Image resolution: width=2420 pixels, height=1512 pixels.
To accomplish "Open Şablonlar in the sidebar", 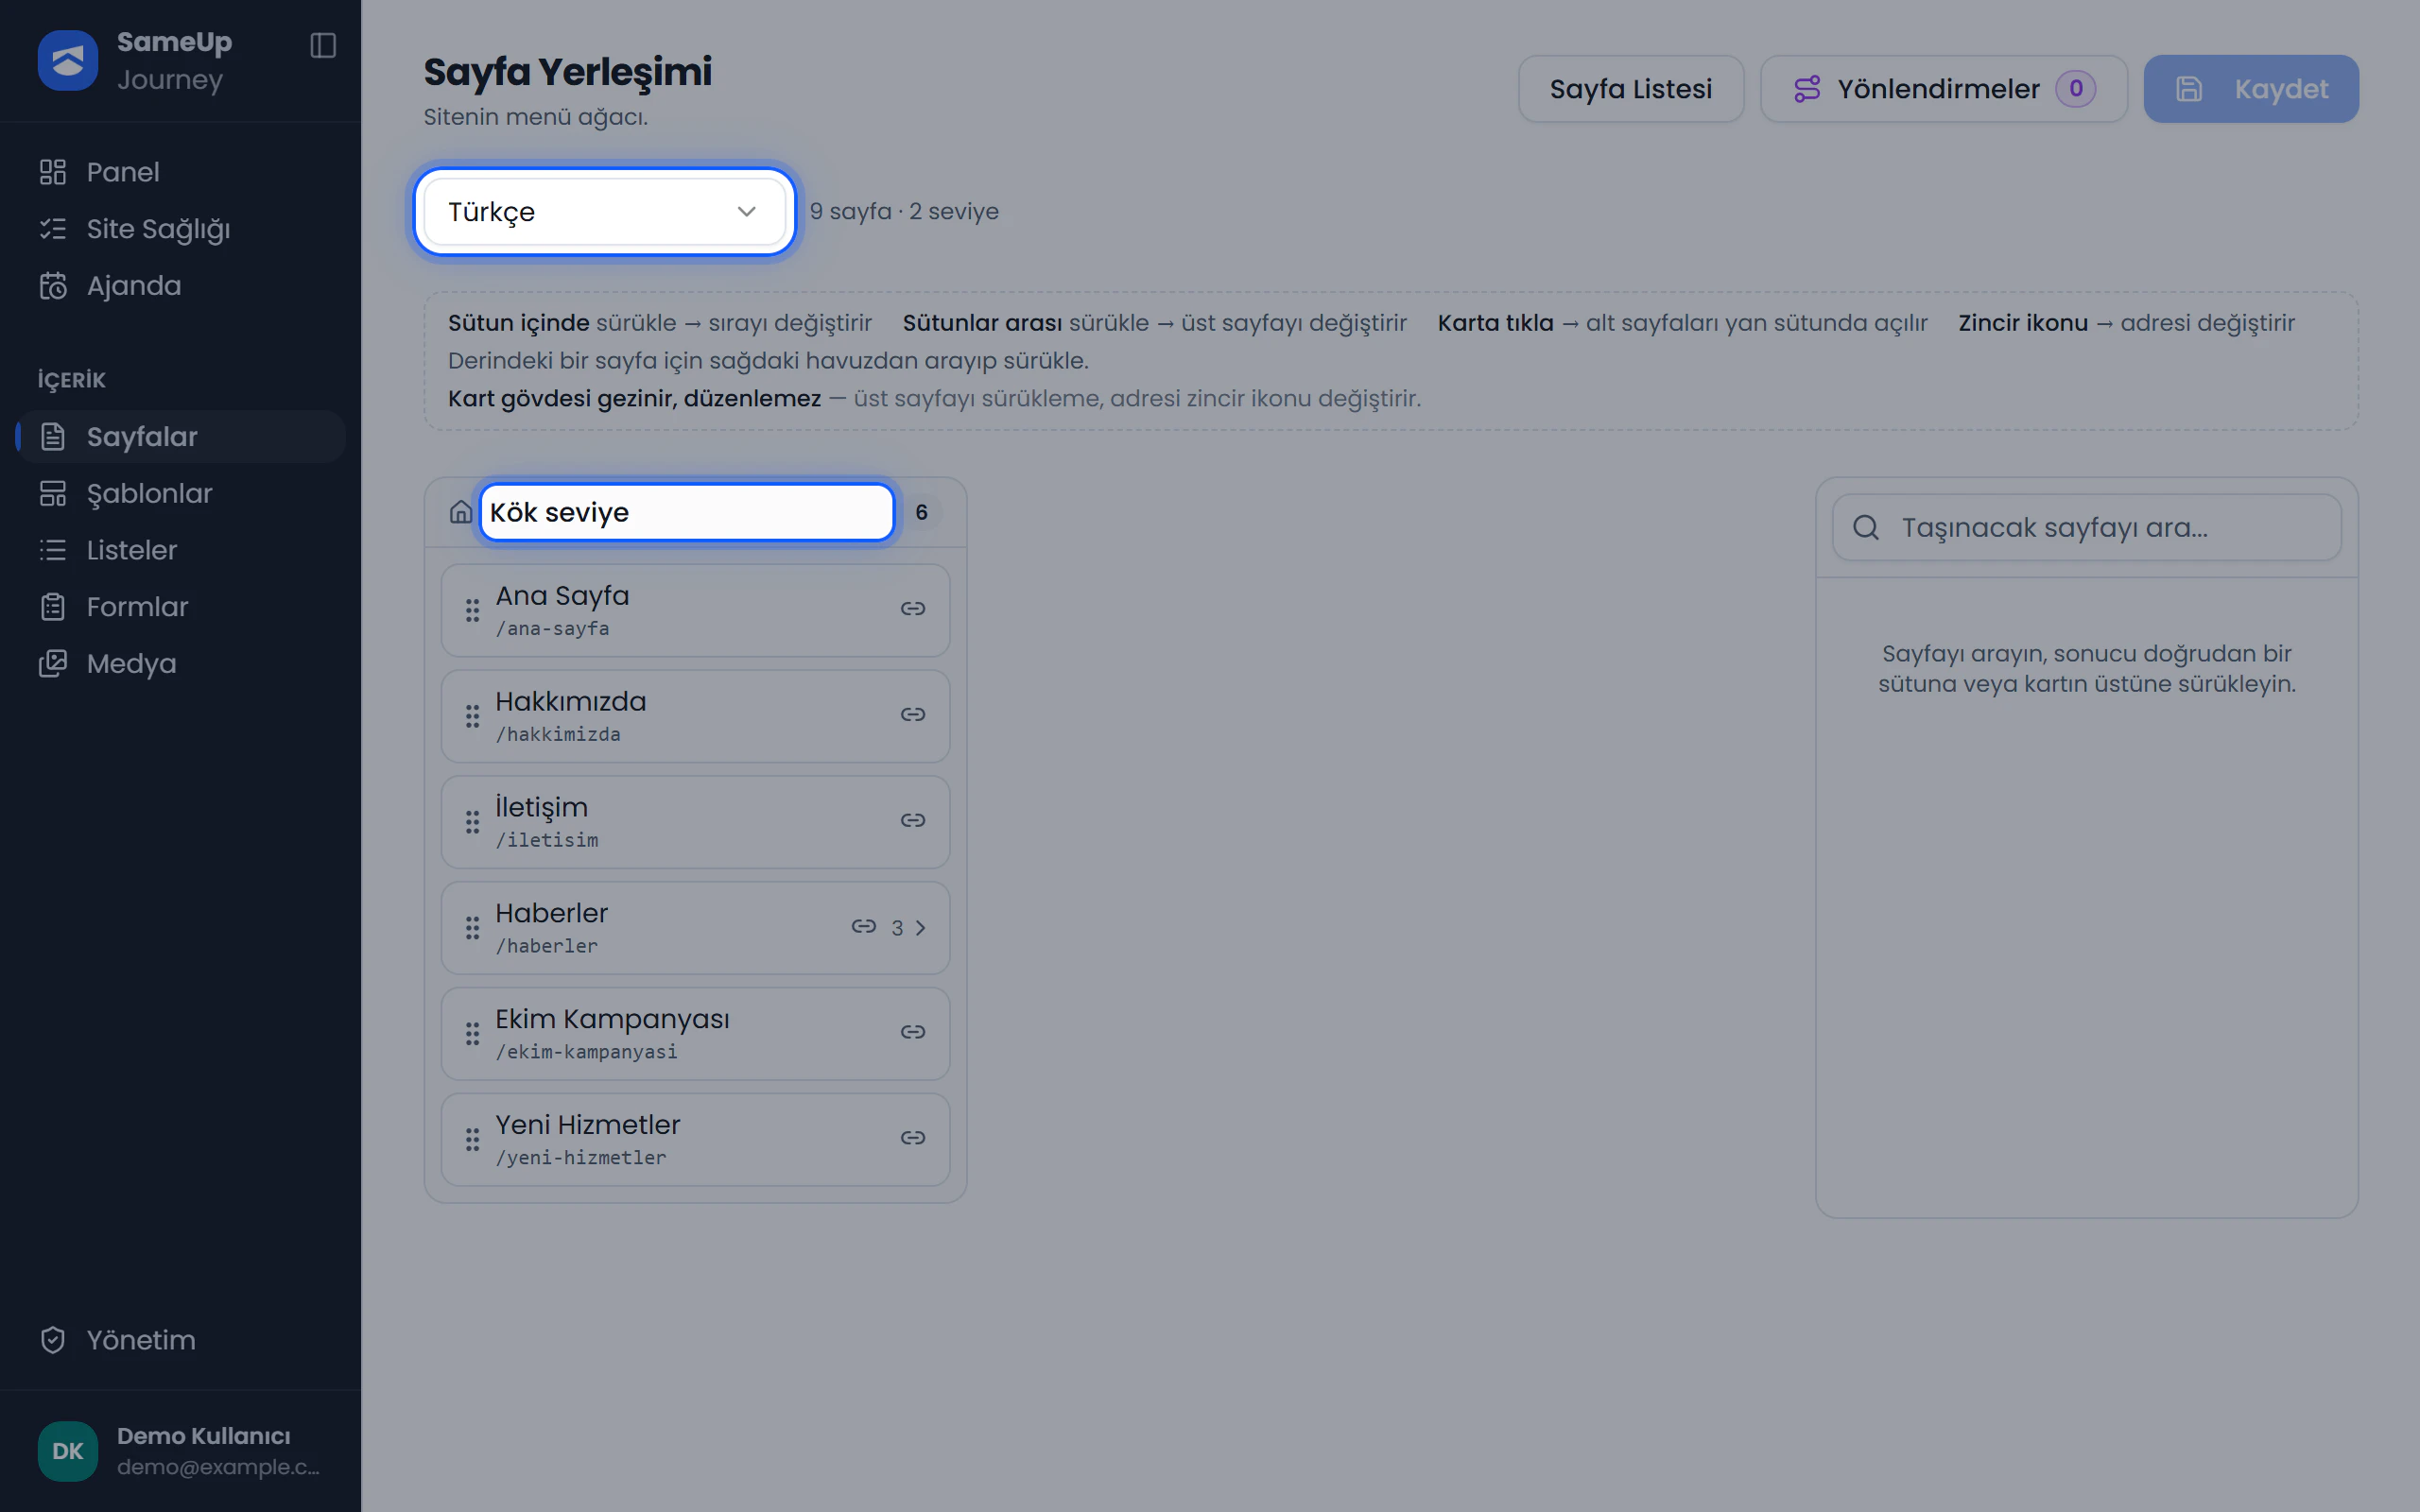I will click(x=180, y=494).
